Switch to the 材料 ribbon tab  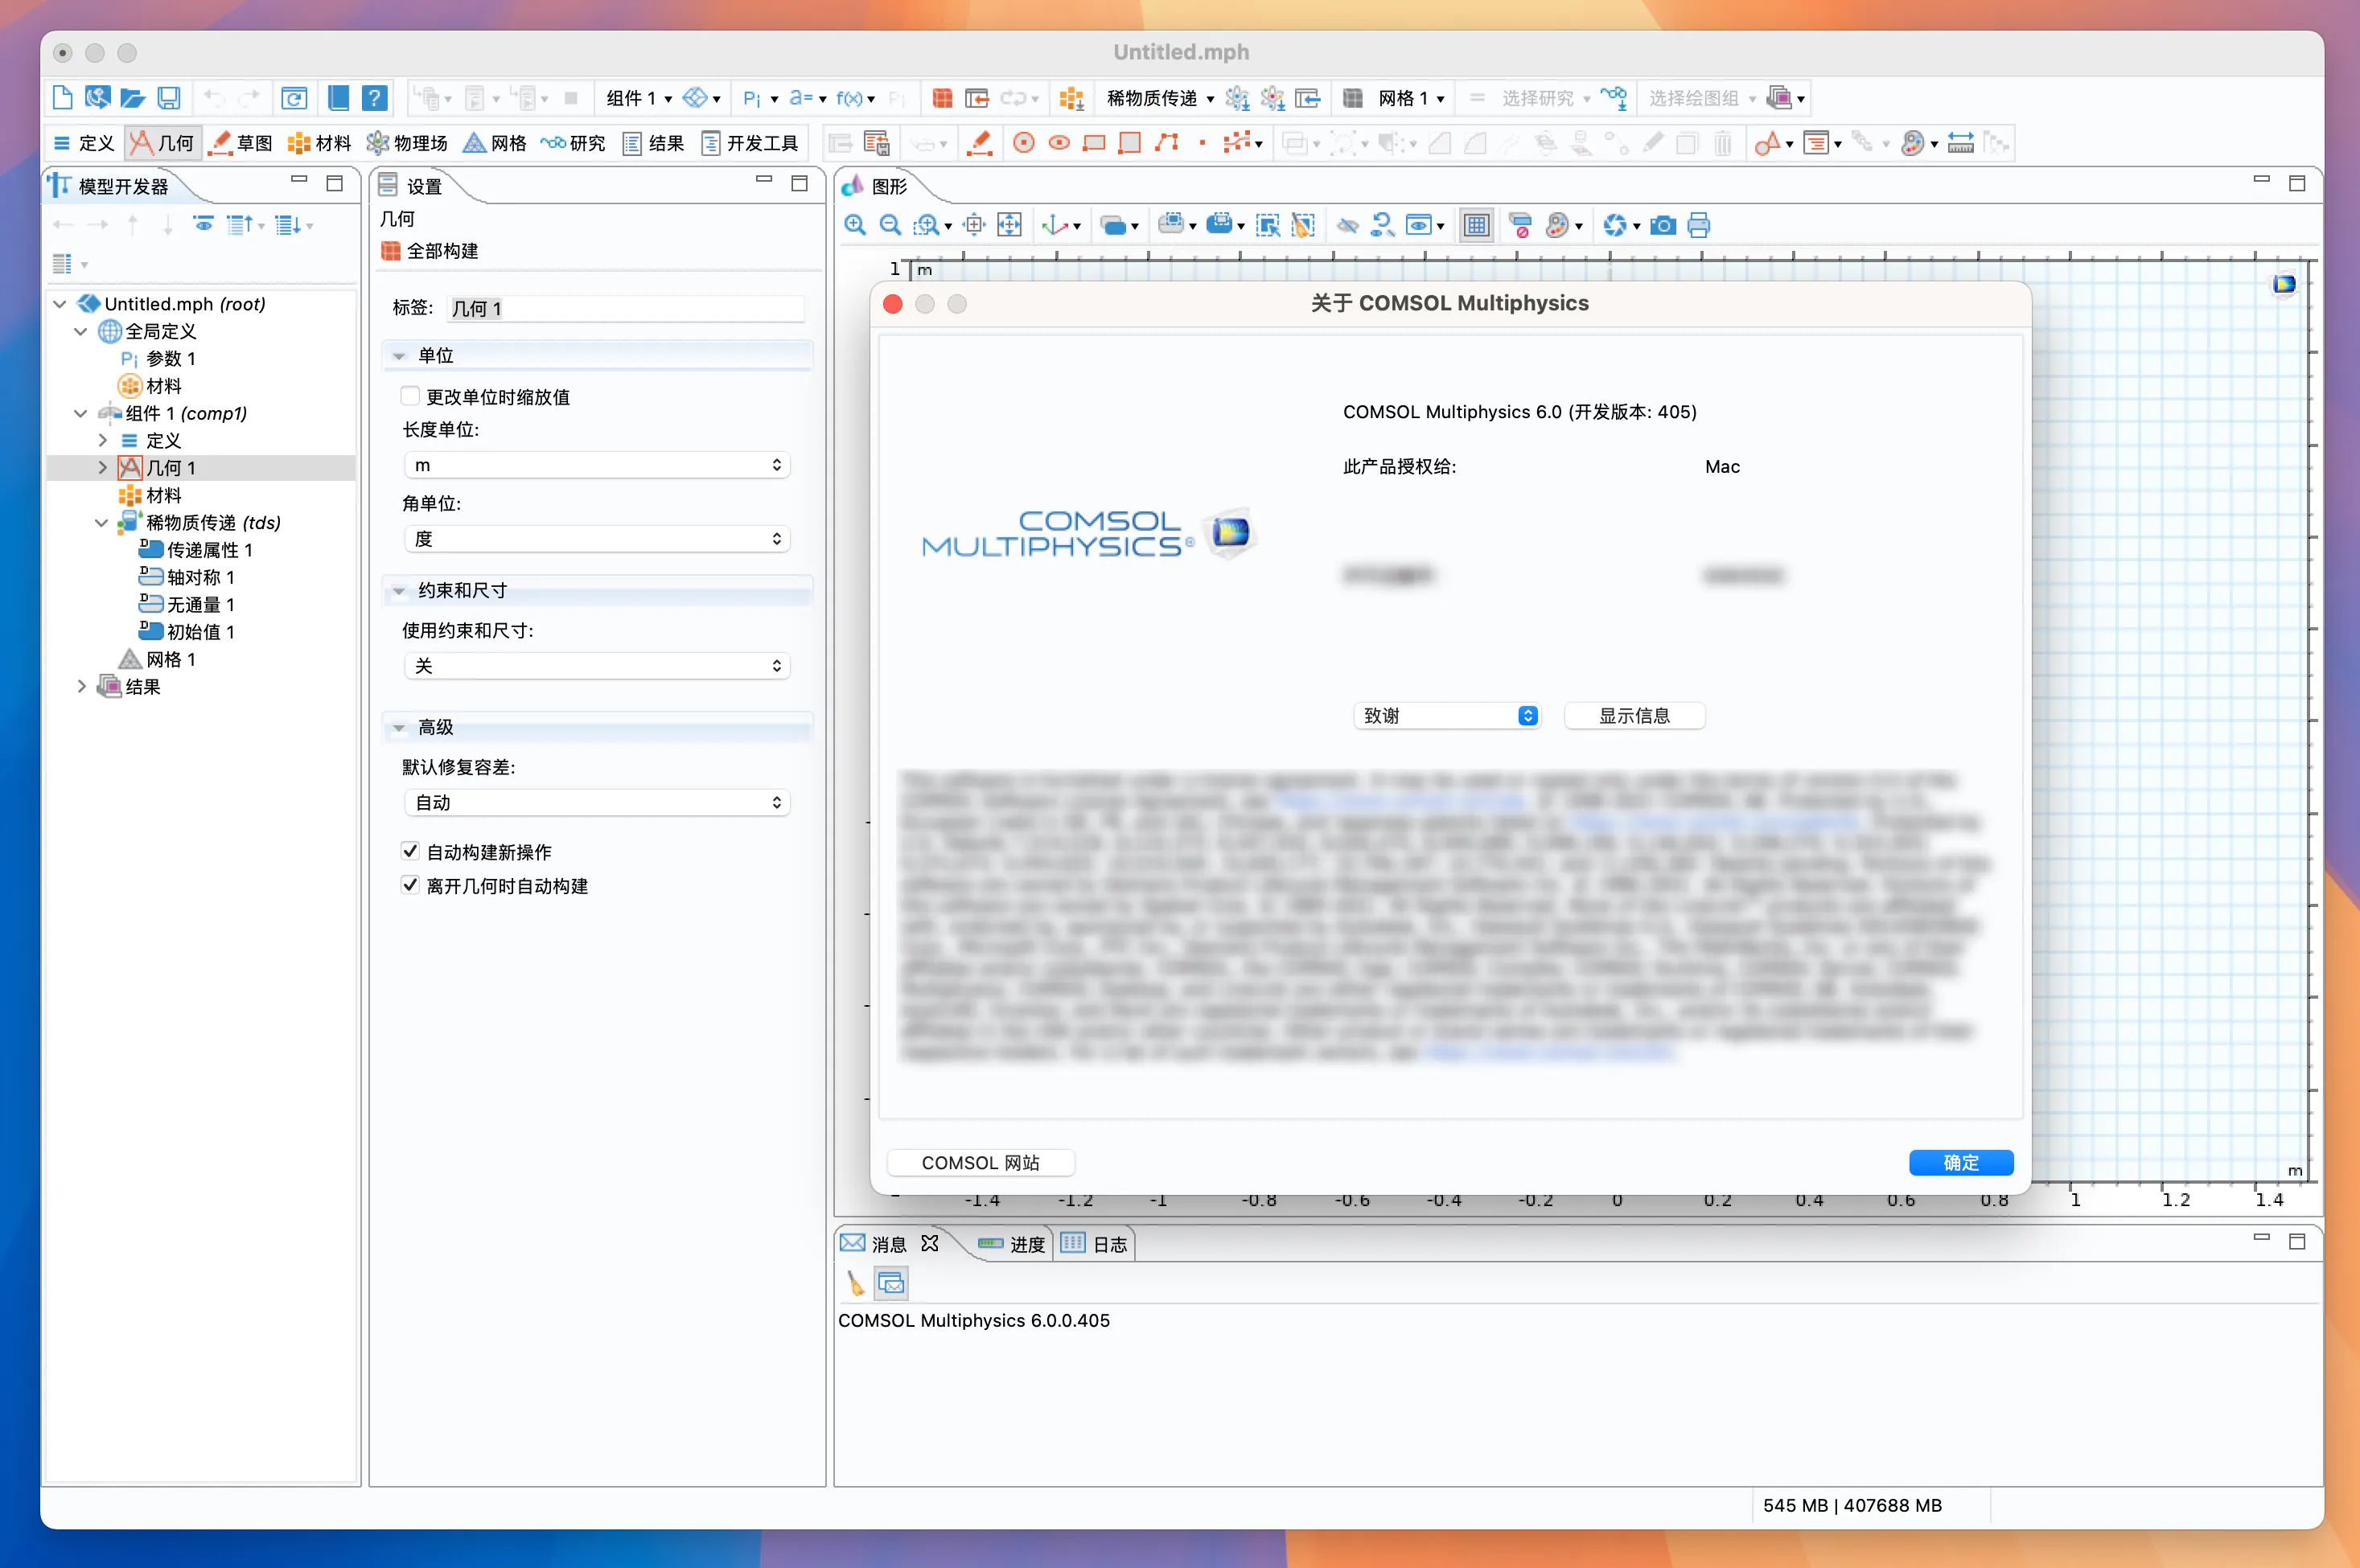[319, 143]
